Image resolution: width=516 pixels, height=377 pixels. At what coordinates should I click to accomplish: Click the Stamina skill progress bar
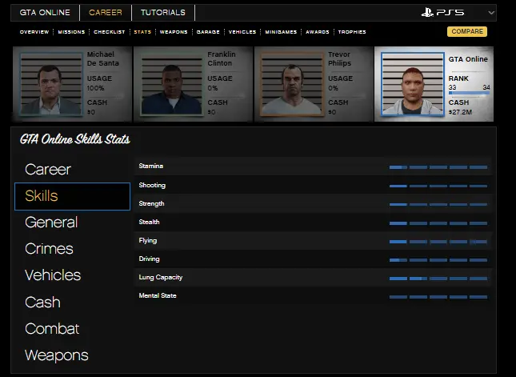pos(438,166)
